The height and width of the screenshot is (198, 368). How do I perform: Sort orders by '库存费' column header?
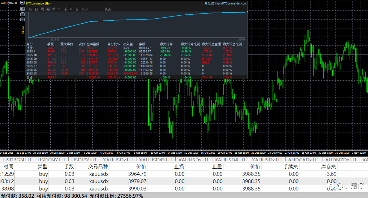[x=328, y=166]
